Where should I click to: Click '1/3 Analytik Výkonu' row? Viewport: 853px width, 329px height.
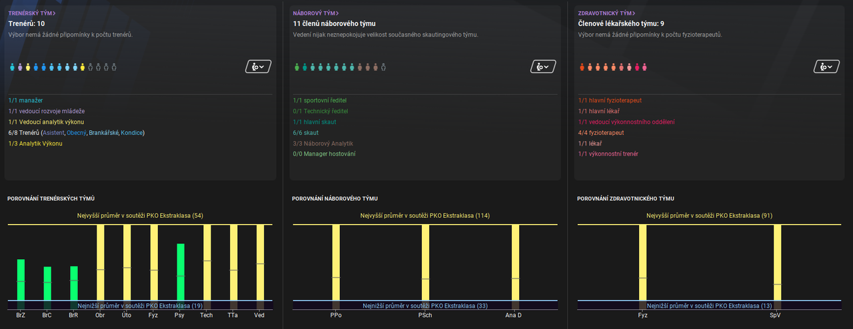(x=35, y=144)
